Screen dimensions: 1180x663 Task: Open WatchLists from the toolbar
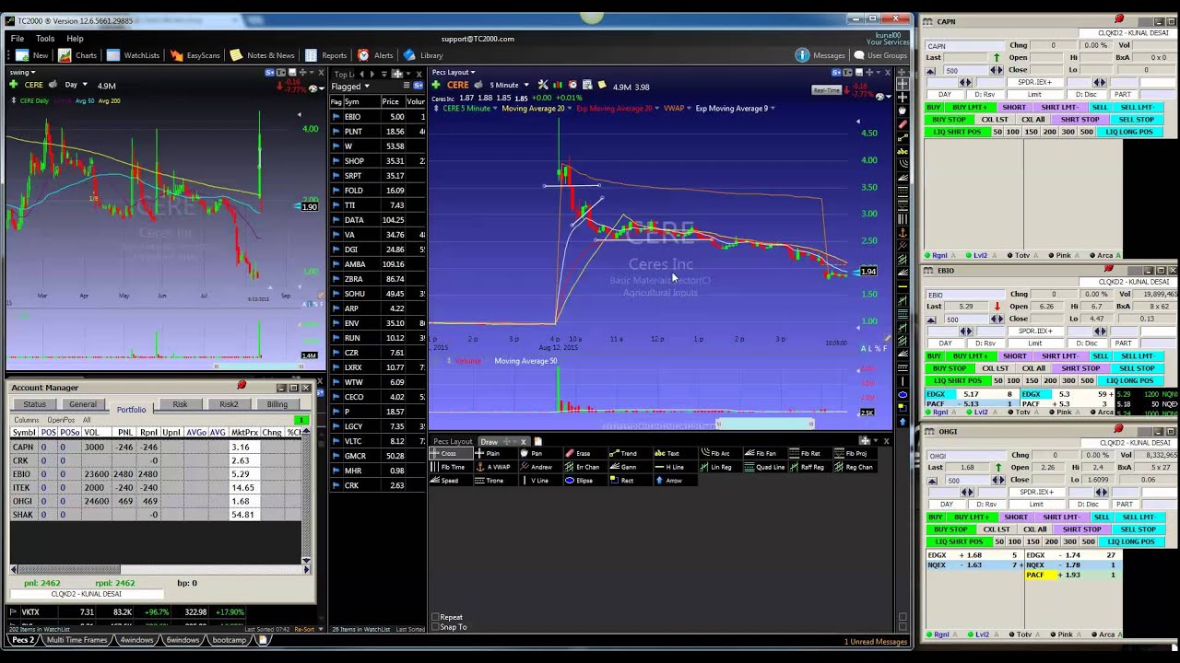pos(133,55)
